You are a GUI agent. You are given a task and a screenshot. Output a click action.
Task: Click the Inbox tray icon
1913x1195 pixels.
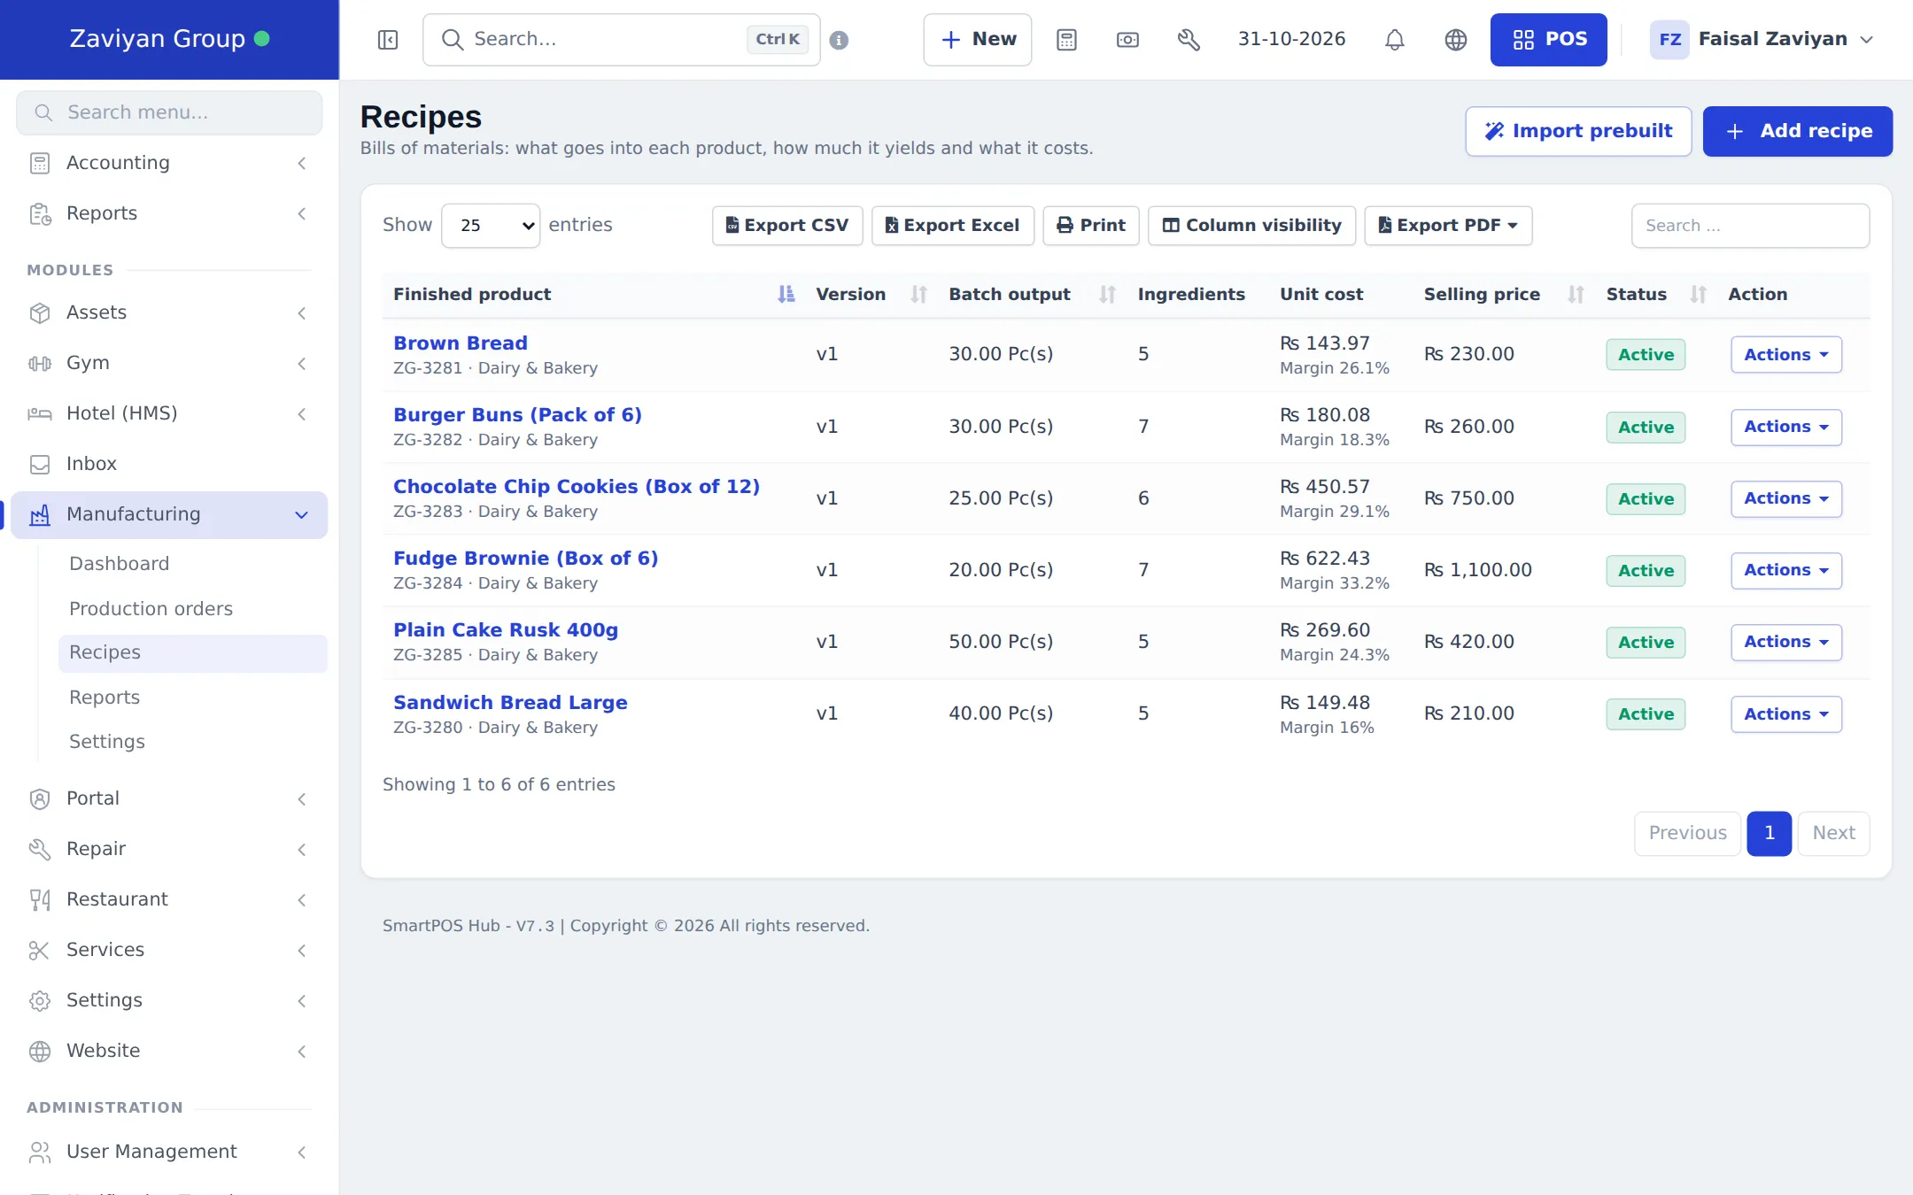tap(40, 464)
